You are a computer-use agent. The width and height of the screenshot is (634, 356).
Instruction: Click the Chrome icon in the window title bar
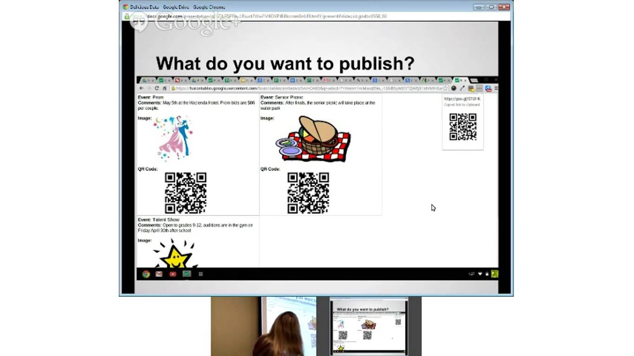coord(126,7)
